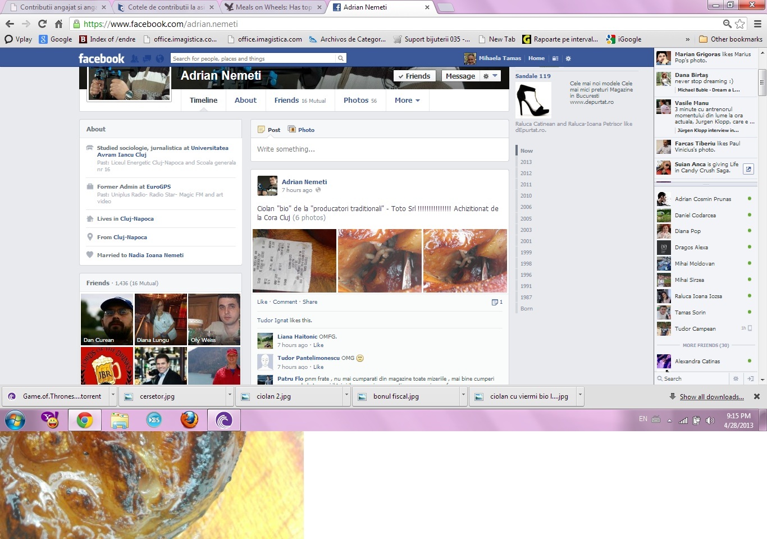Jump to Born on the timeline
767x539 pixels.
[x=526, y=309]
